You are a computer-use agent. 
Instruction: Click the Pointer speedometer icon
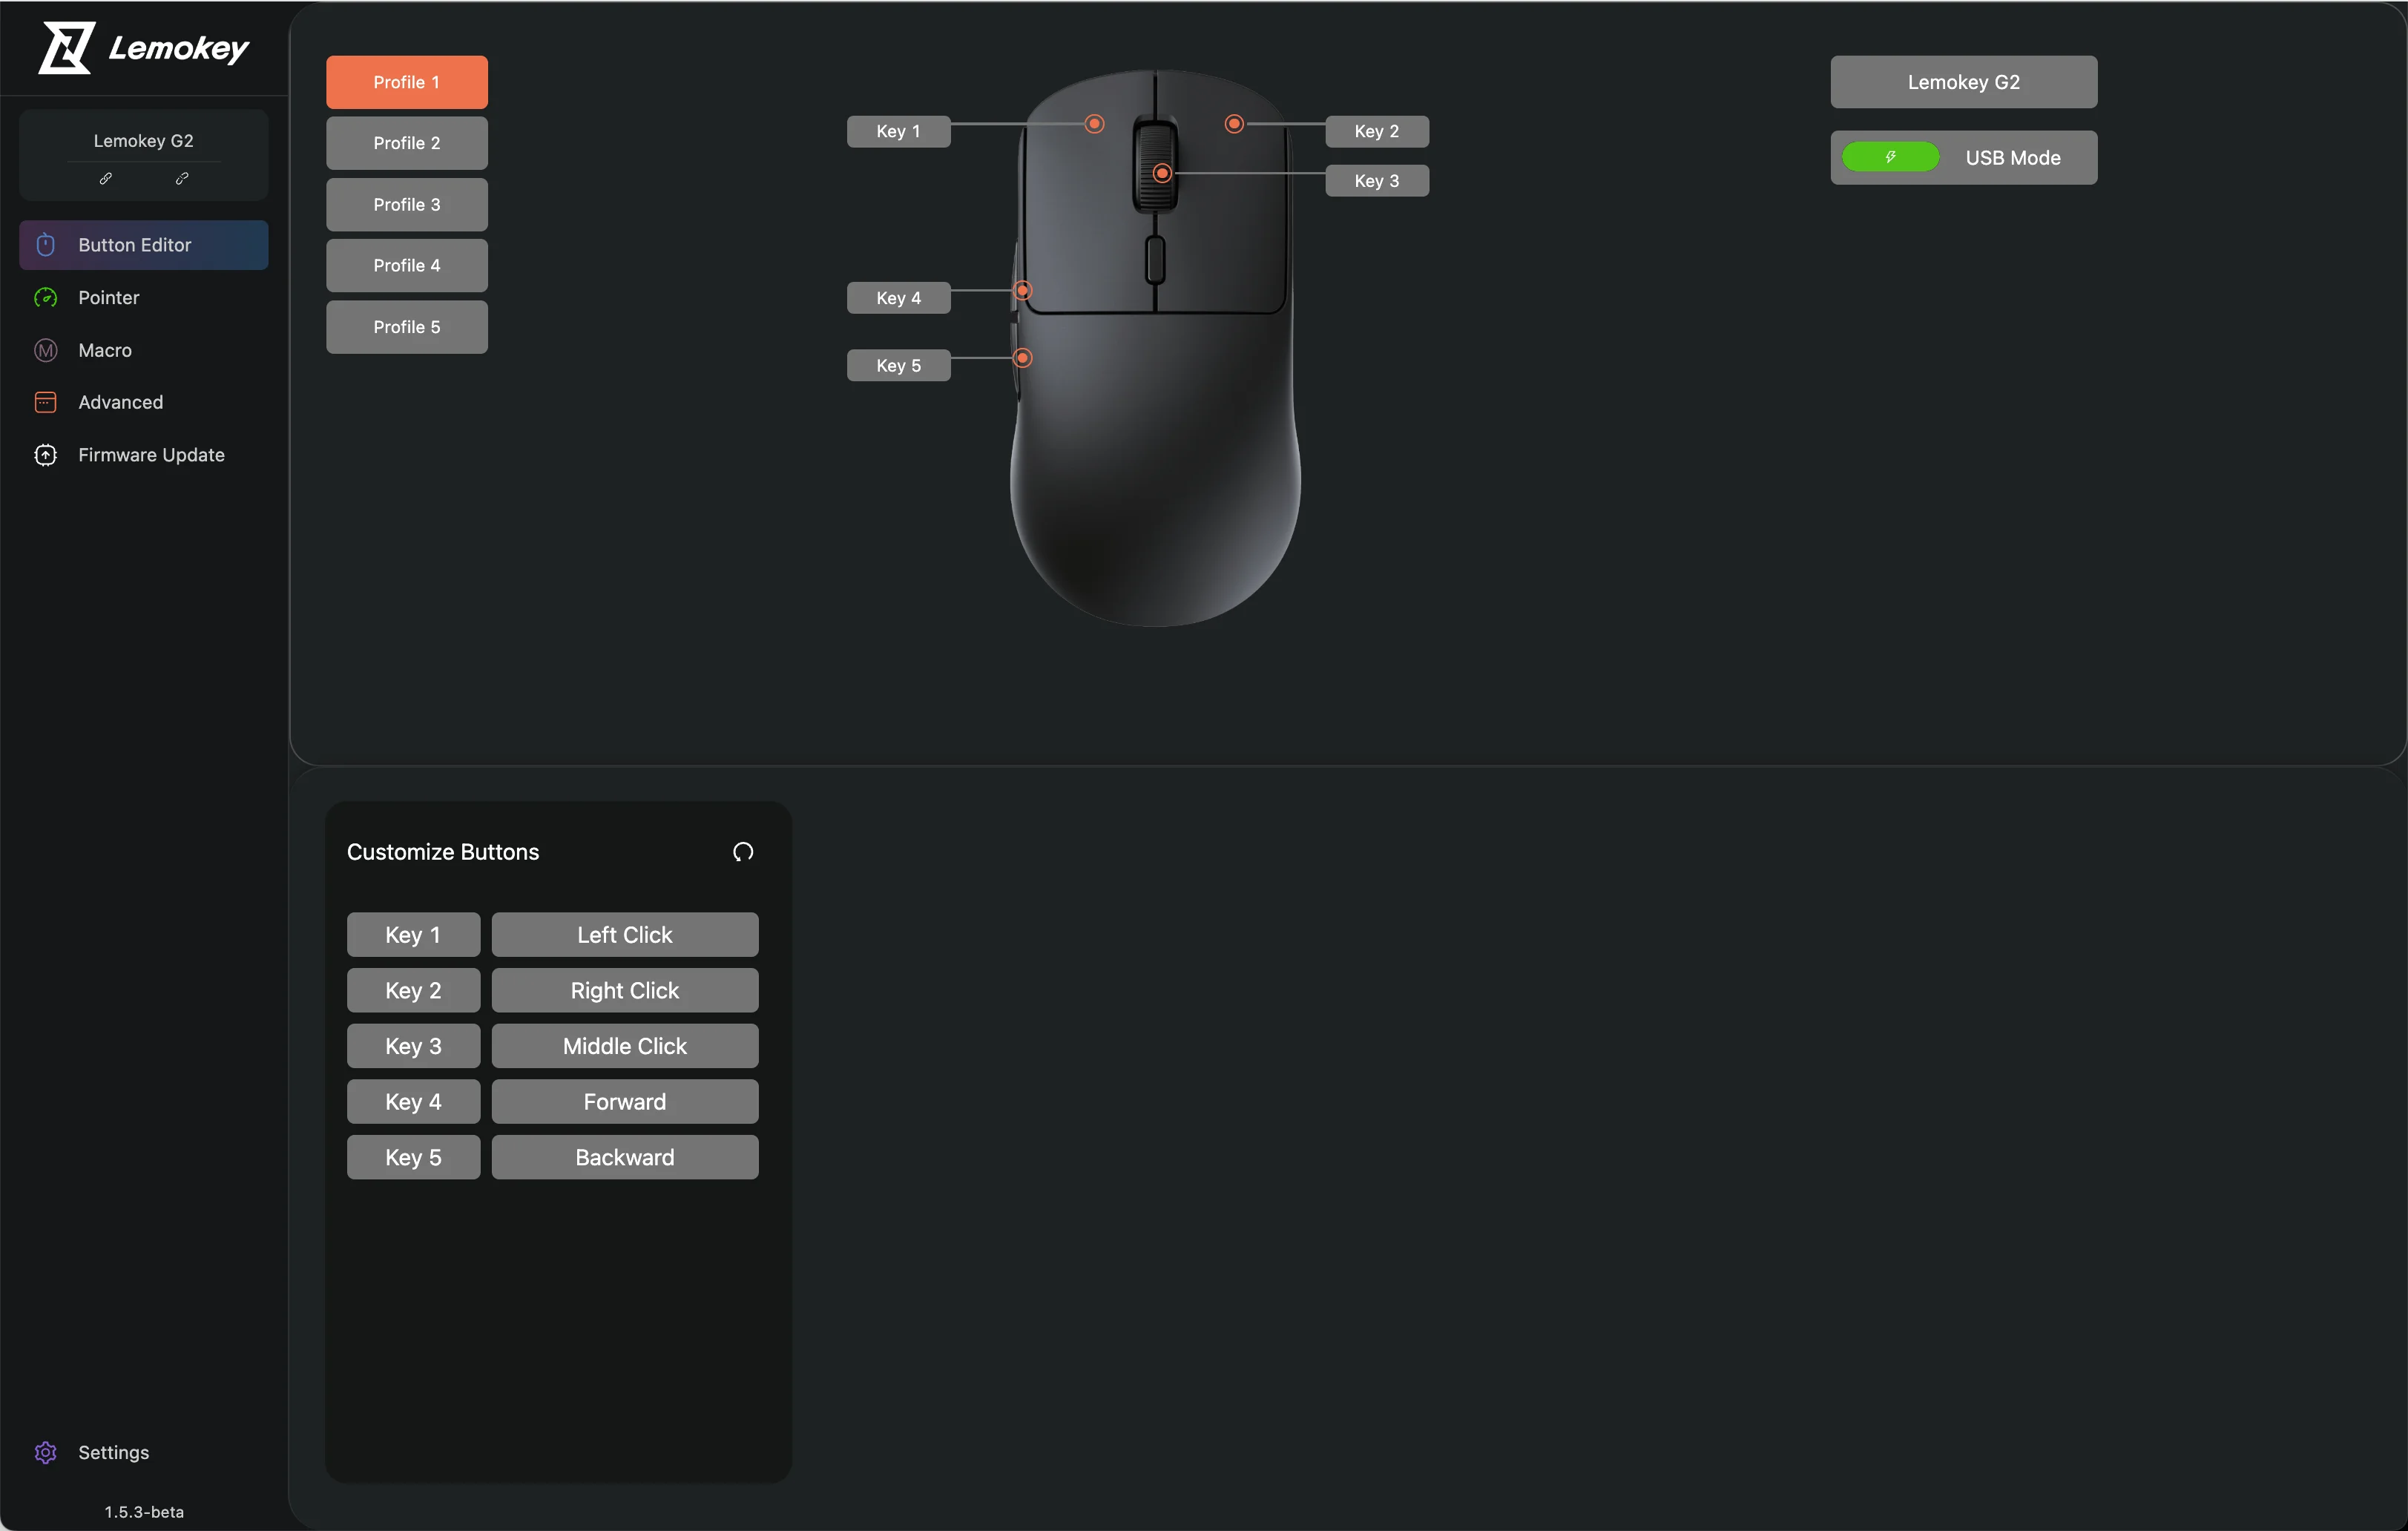point(46,298)
